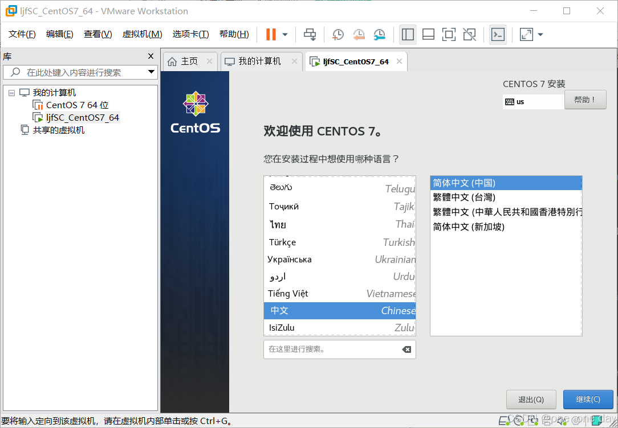Click the sound card status bar icon
The image size is (618, 428).
pos(561,421)
